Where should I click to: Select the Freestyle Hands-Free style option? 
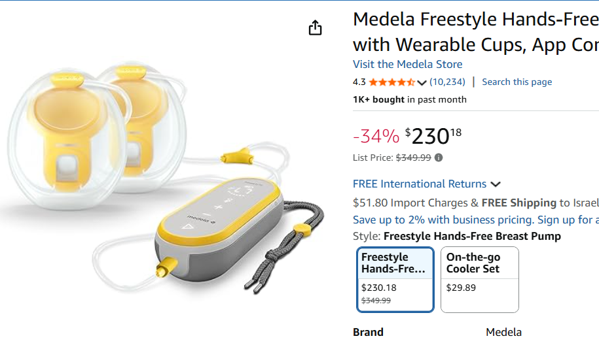(x=395, y=279)
